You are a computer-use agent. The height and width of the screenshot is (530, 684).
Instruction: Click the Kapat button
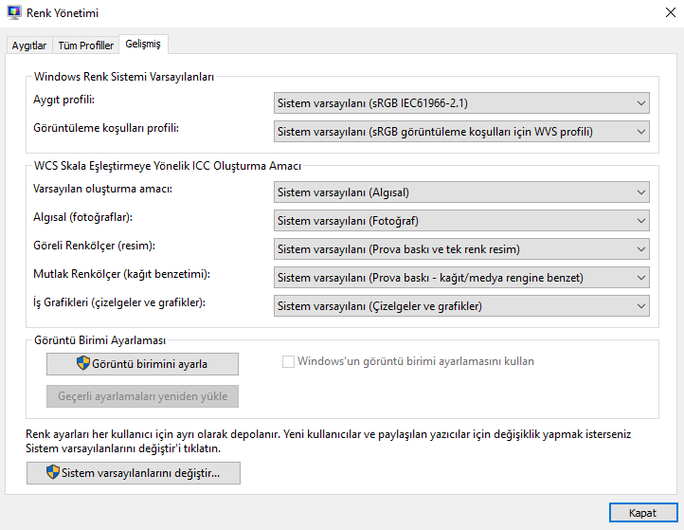(643, 513)
